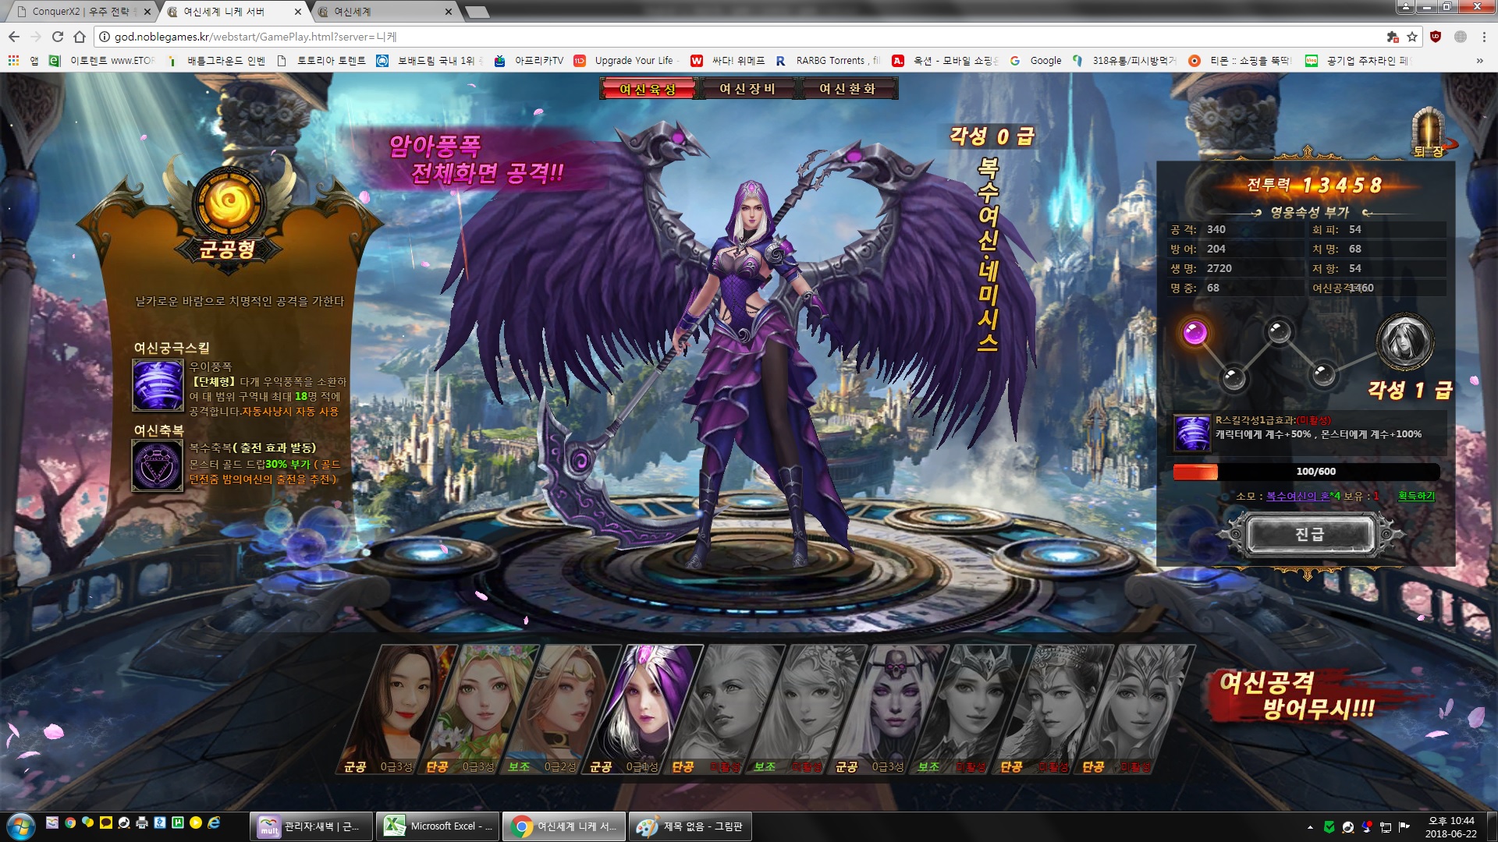1498x842 pixels.
Task: Click the golden 군공형 swirl emblem
Action: [229, 202]
